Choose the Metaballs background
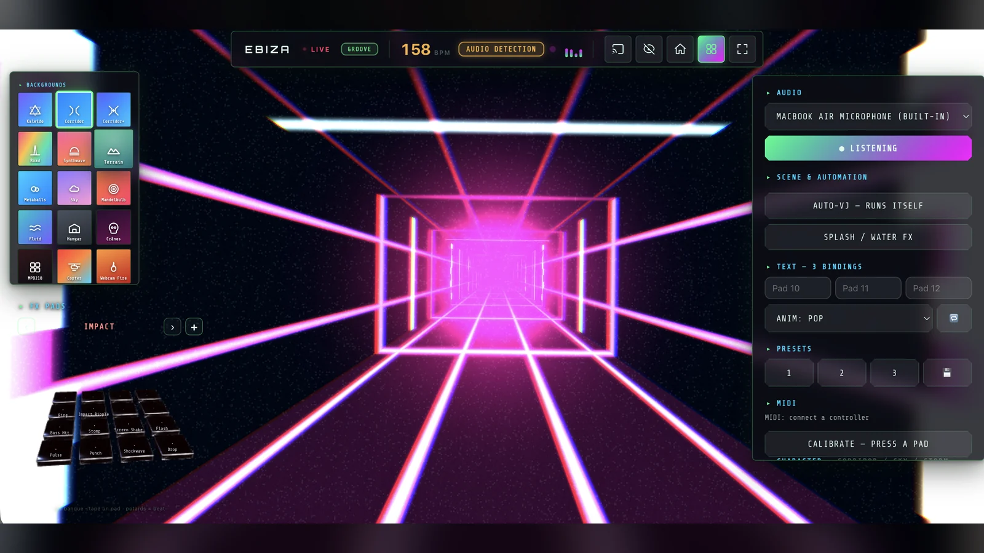Image resolution: width=984 pixels, height=553 pixels. (x=35, y=188)
